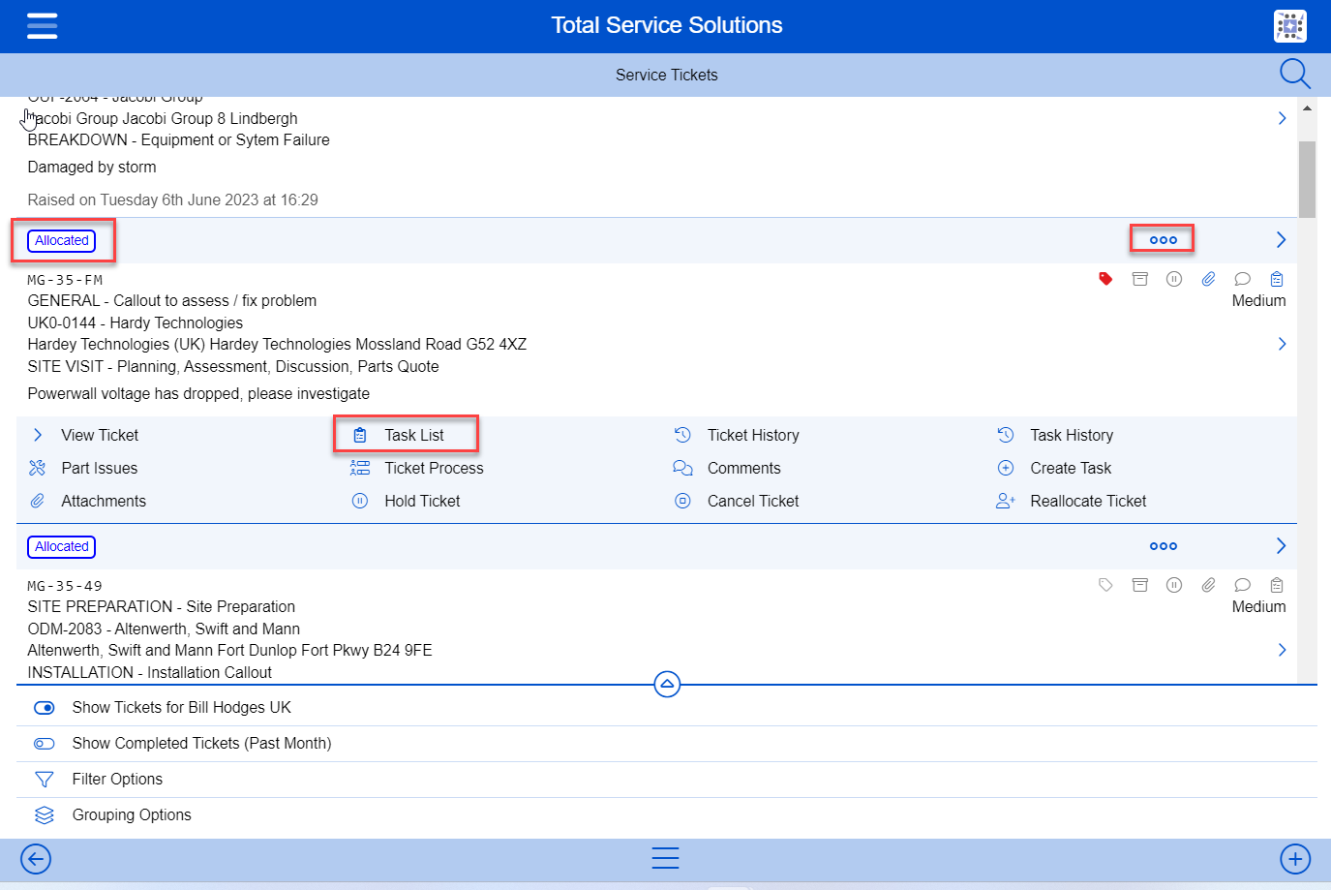Expand the MG-35-FM header chevron

[1281, 240]
